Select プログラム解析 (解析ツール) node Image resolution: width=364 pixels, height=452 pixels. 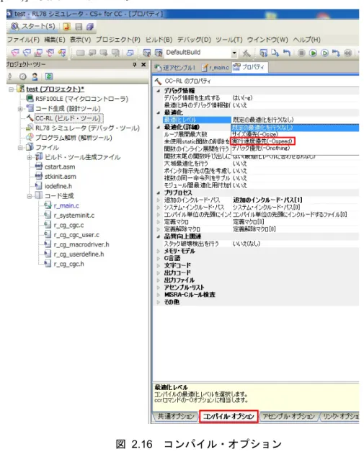[74, 138]
